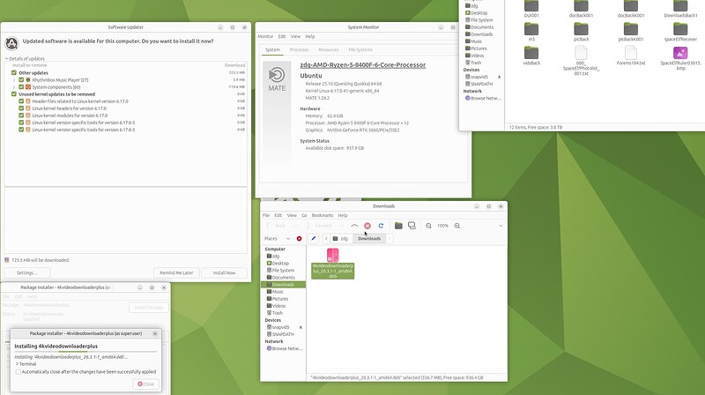Close the Places side pane

(x=299, y=238)
